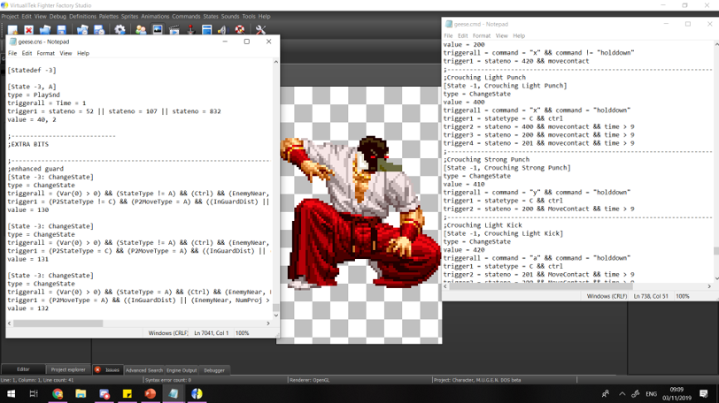The width and height of the screenshot is (719, 403).
Task: Open Format menu in geese.cns Notepad
Action: click(x=45, y=54)
